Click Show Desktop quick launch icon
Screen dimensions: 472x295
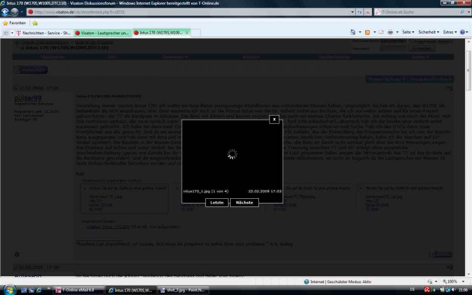(24, 290)
